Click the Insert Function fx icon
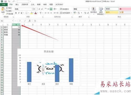This screenshot has width=131, height=95. [30, 21]
